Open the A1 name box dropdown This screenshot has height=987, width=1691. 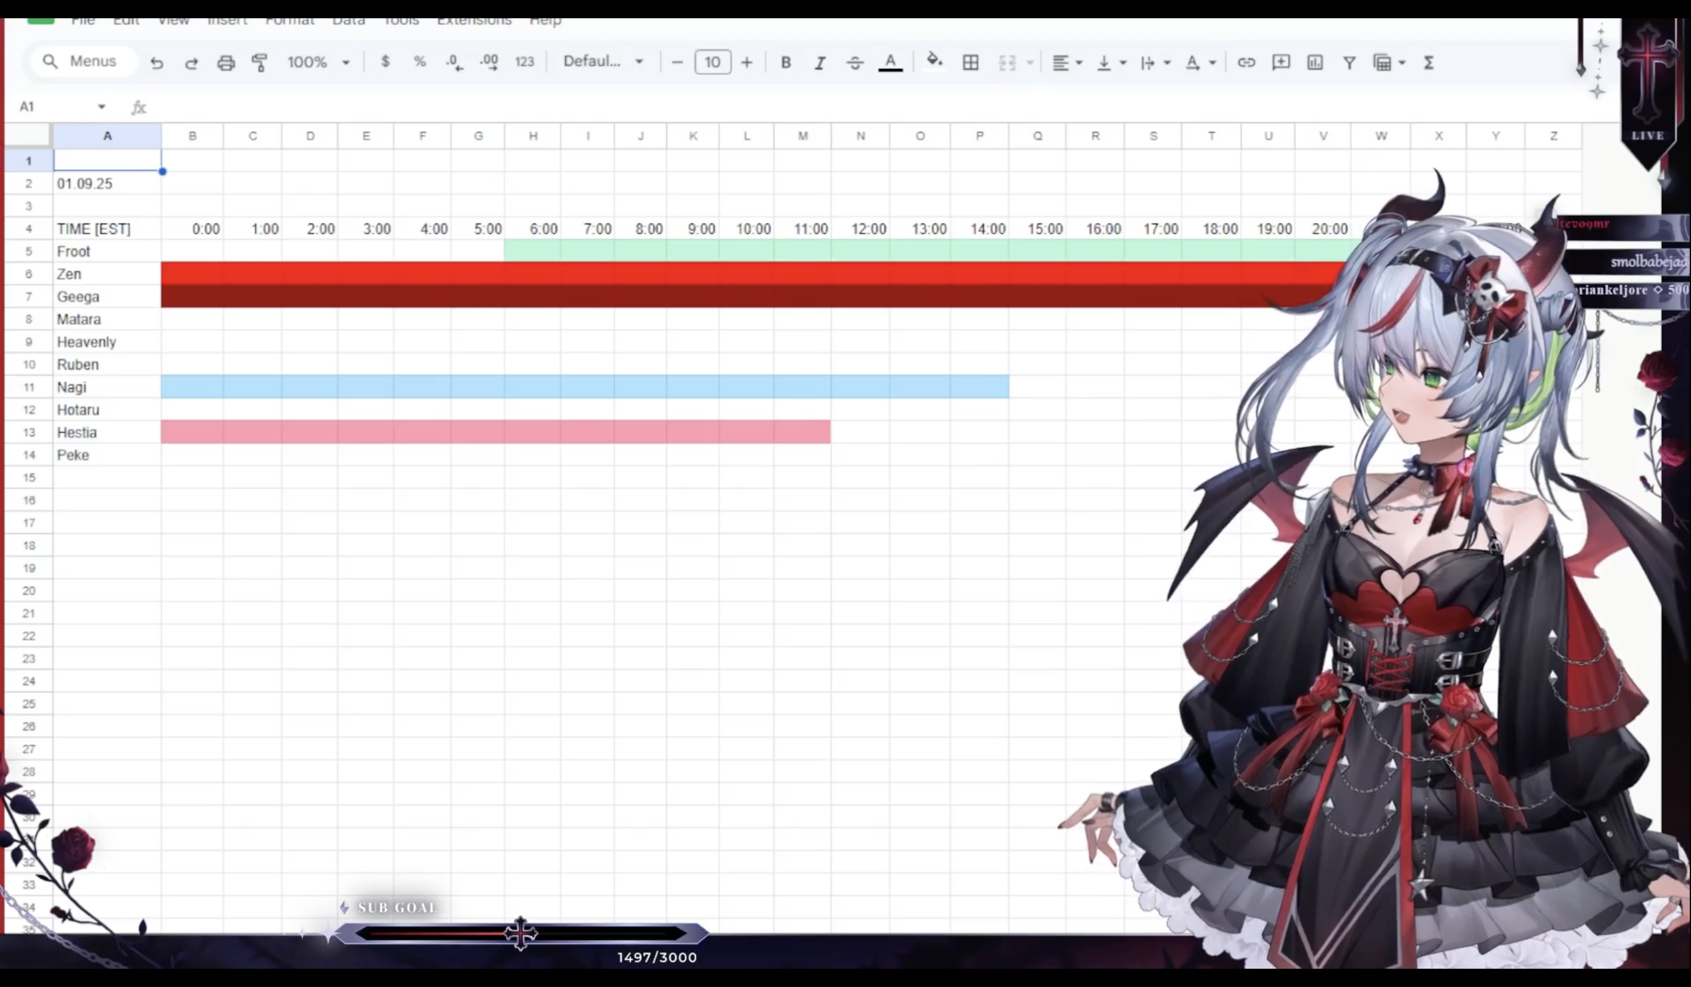(x=101, y=107)
